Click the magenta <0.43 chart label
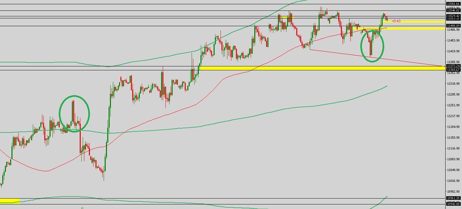This screenshot has height=209, width=462. pos(396,21)
